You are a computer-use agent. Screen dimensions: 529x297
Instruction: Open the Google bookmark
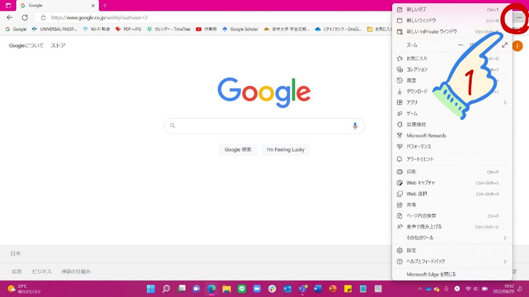click(16, 29)
